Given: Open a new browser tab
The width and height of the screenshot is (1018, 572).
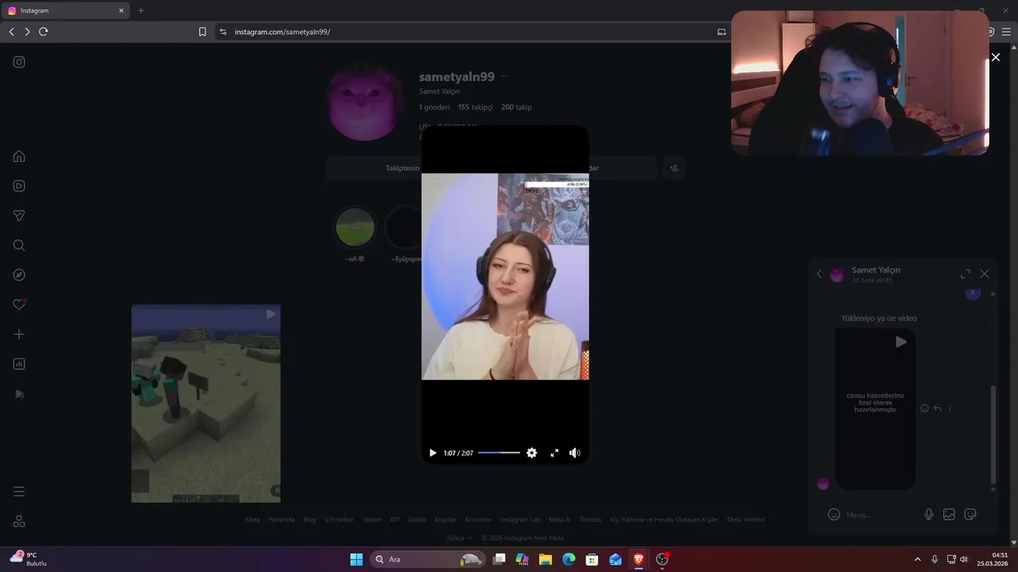Looking at the screenshot, I should click(x=141, y=10).
